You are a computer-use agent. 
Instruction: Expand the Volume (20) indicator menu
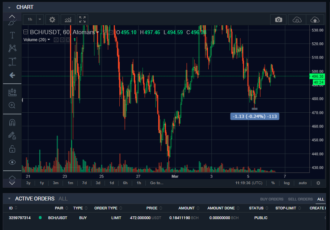(x=49, y=40)
